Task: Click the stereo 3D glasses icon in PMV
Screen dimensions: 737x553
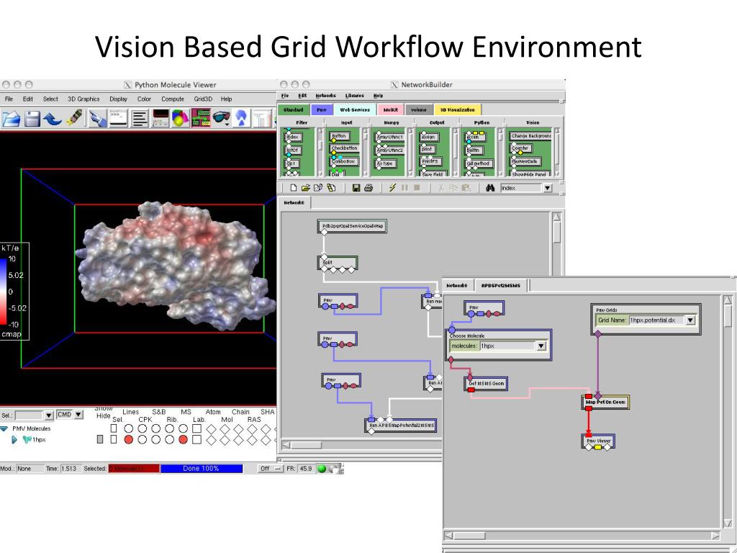Action: 221,118
